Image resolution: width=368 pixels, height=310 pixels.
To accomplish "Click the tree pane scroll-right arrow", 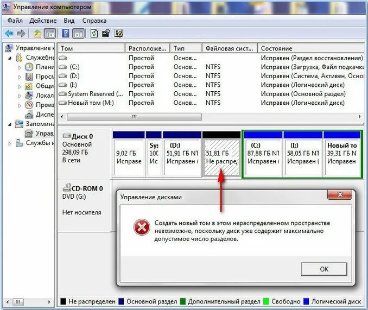I will point(49,302).
